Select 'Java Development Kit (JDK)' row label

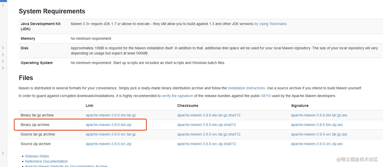(41, 26)
